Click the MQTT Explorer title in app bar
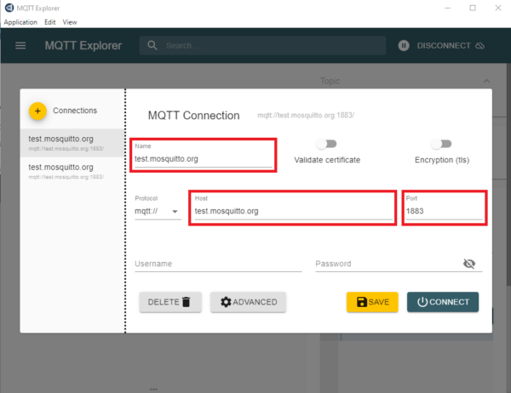Screen dimensions: 511x393 click(83, 46)
